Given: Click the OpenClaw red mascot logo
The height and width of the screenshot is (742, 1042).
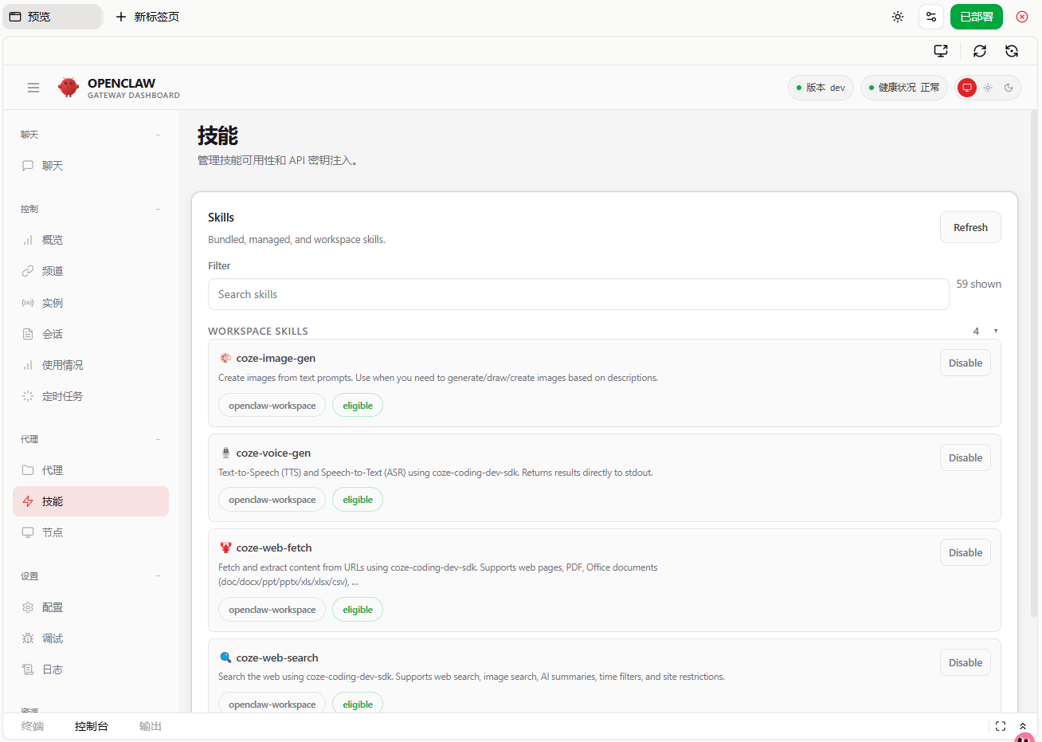Looking at the screenshot, I should 69,87.
